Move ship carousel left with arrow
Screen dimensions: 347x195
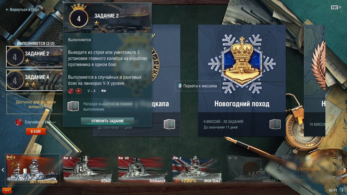tap(3, 170)
